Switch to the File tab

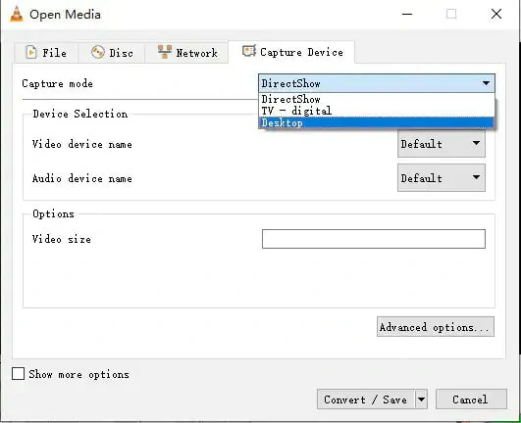pyautogui.click(x=46, y=53)
